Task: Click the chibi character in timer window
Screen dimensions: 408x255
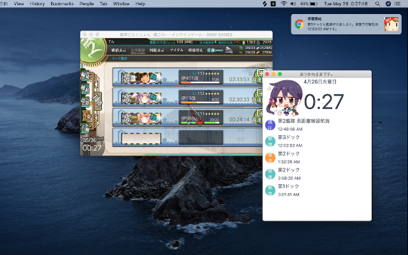Action: (284, 98)
